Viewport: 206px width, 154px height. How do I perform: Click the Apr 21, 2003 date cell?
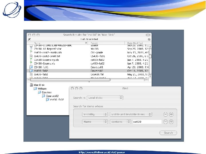(138, 67)
